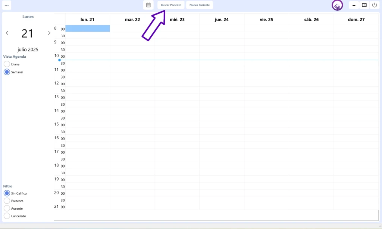Advance to next day with right chevron

pyautogui.click(x=49, y=33)
